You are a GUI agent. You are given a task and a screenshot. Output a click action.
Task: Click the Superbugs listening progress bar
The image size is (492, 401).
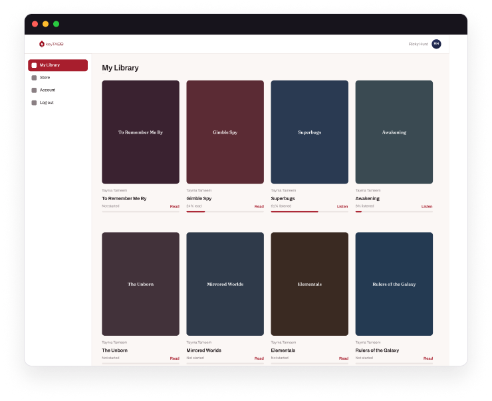[x=310, y=211]
